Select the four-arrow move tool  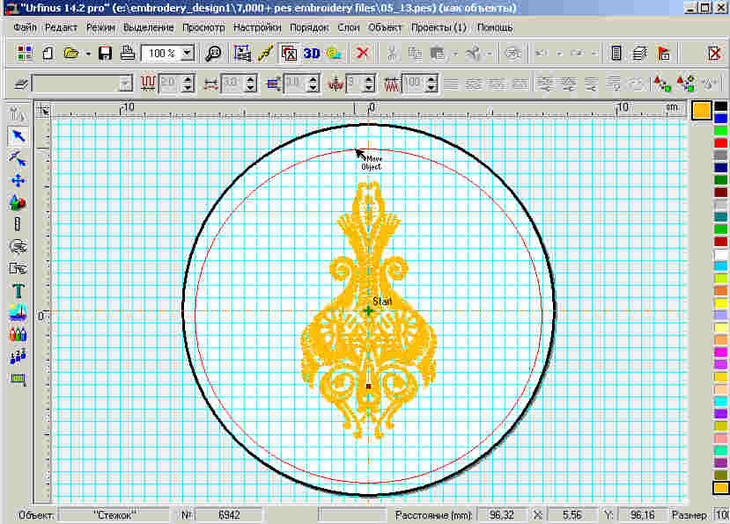tap(18, 180)
